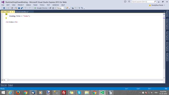Image resolution: width=169 pixels, height=95 pixels.
Task: Expand the HandyBuzz Noida account dropdown
Action: [x=165, y=5]
